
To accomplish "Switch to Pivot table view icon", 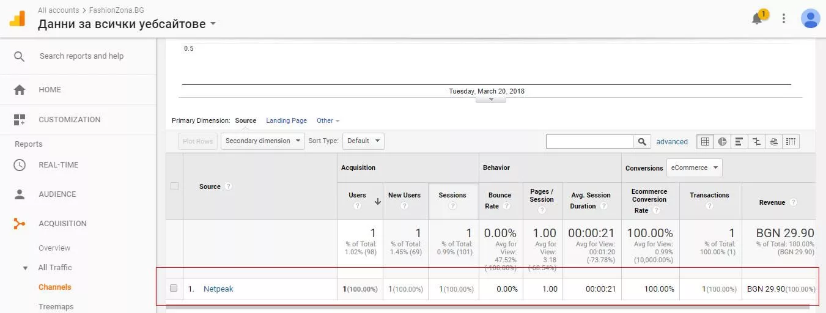I will pos(791,141).
